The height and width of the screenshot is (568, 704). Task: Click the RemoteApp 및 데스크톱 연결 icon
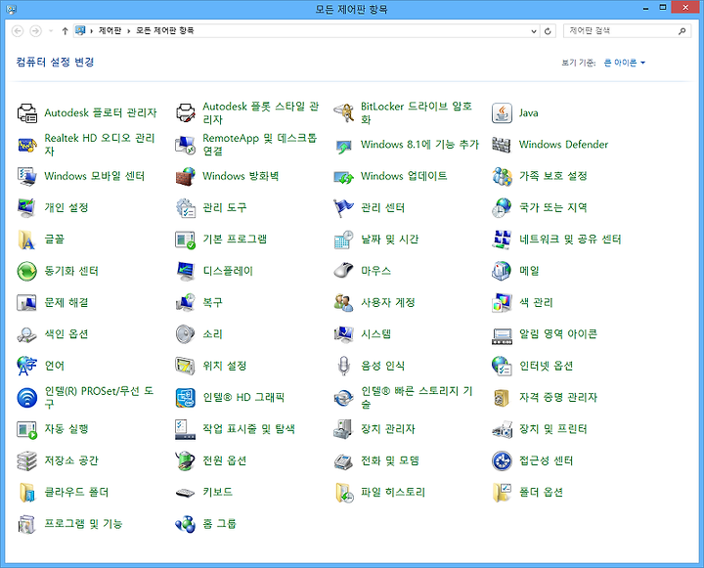(185, 145)
